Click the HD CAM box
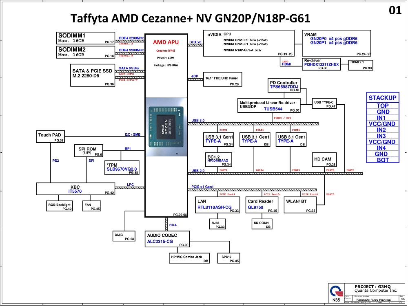The width and height of the screenshot is (408, 306). (x=324, y=160)
